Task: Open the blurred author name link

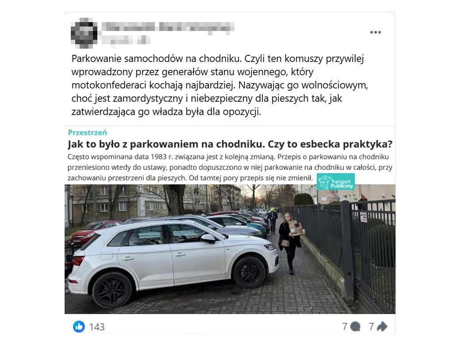Action: pyautogui.click(x=168, y=27)
